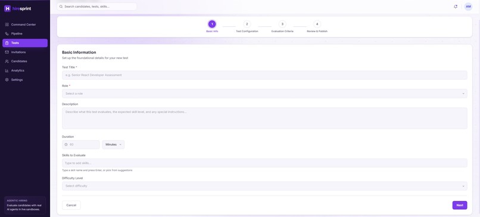The height and width of the screenshot is (217, 480).
Task: Open Analytics section
Action: (x=25, y=70)
